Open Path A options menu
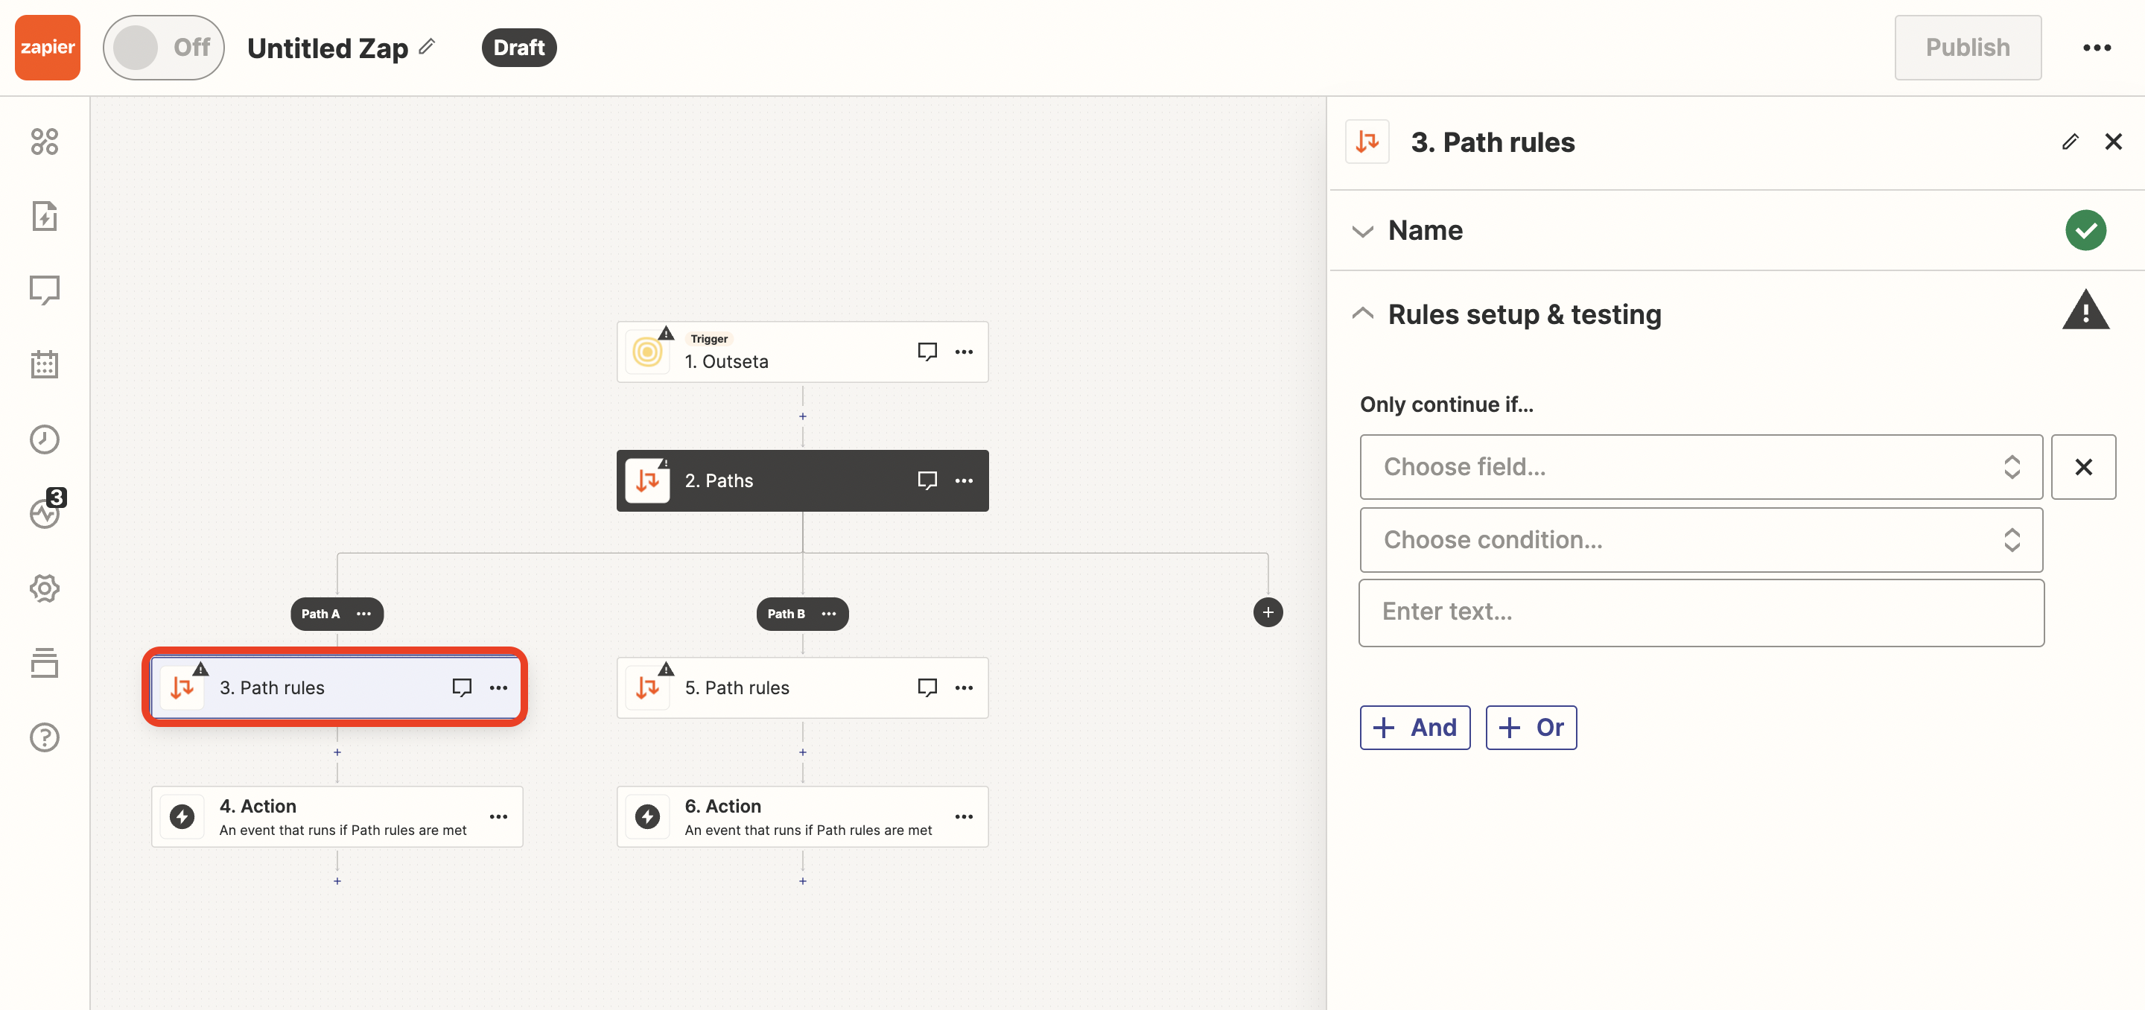This screenshot has height=1010, width=2145. click(364, 614)
